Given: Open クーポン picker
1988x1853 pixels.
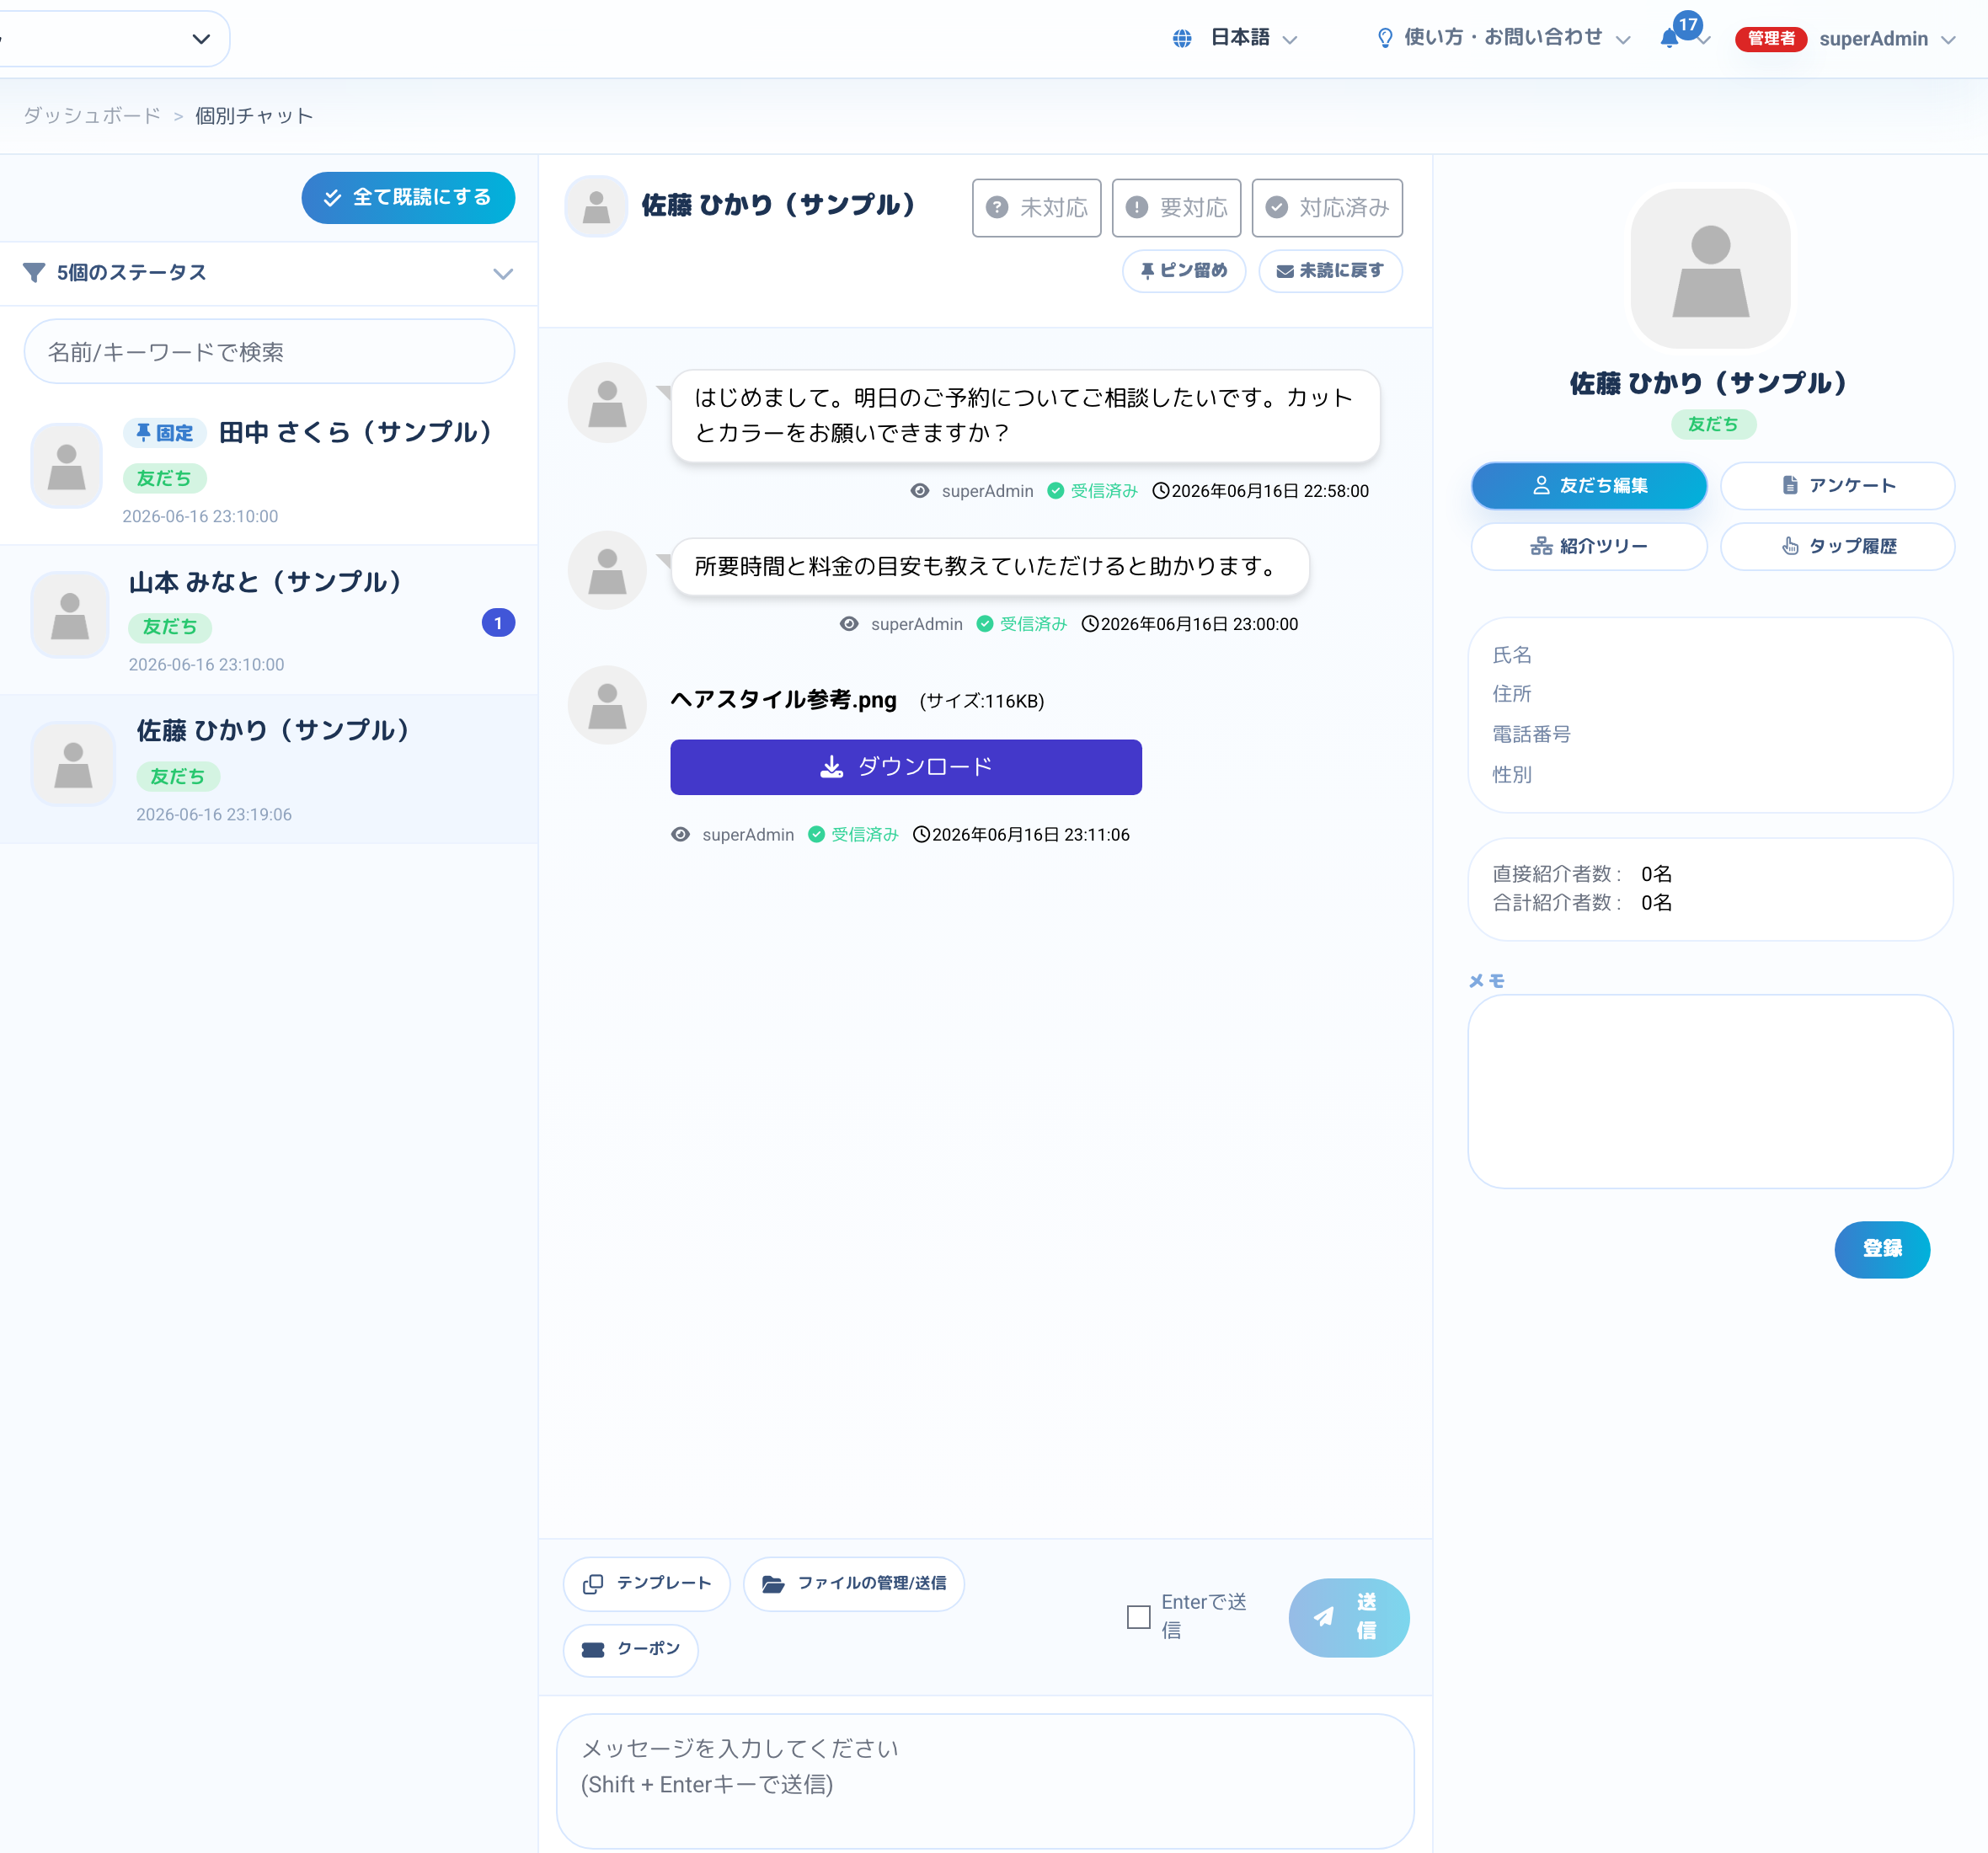Looking at the screenshot, I should tap(631, 1649).
